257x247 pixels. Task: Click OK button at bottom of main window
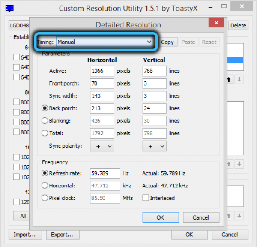pyautogui.click(x=190, y=235)
